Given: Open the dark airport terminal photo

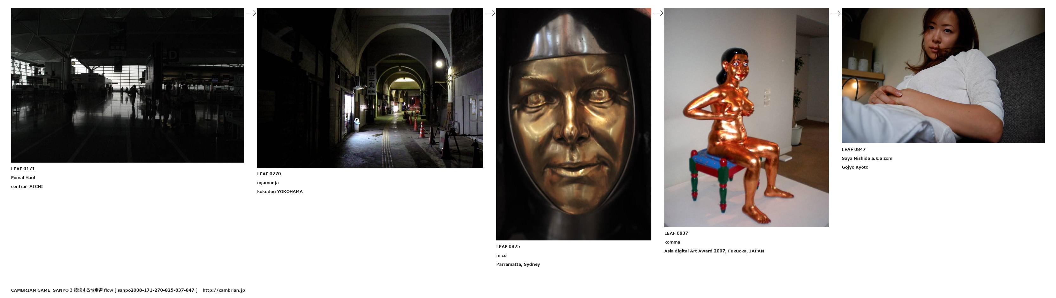Looking at the screenshot, I should pyautogui.click(x=127, y=85).
